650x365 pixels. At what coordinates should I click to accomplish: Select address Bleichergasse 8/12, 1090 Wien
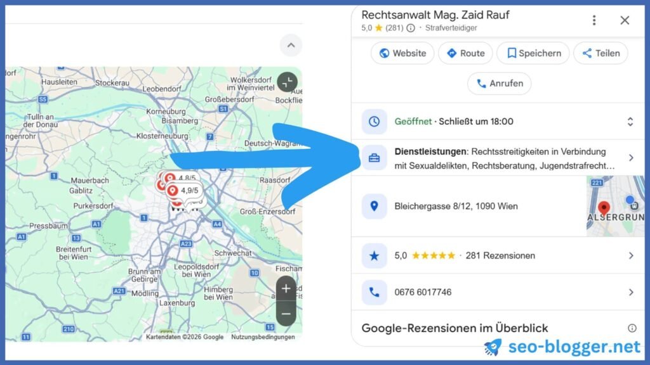tap(456, 206)
